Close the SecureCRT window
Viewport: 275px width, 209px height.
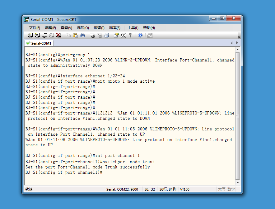tap(234, 18)
